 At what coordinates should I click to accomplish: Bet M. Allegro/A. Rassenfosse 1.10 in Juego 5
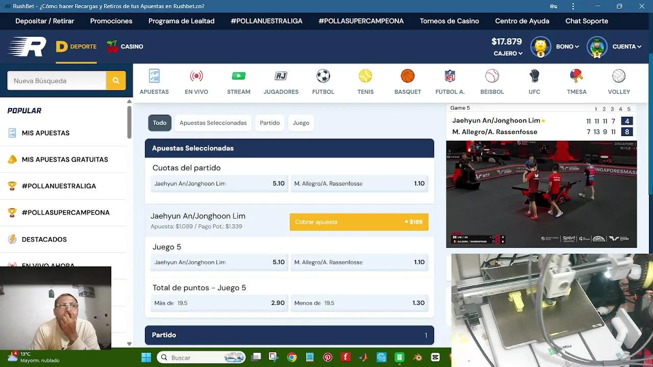(359, 263)
